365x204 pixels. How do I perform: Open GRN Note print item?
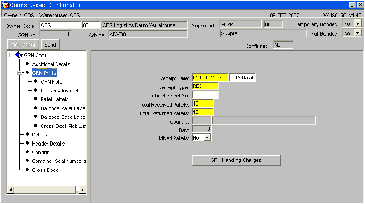(51, 81)
